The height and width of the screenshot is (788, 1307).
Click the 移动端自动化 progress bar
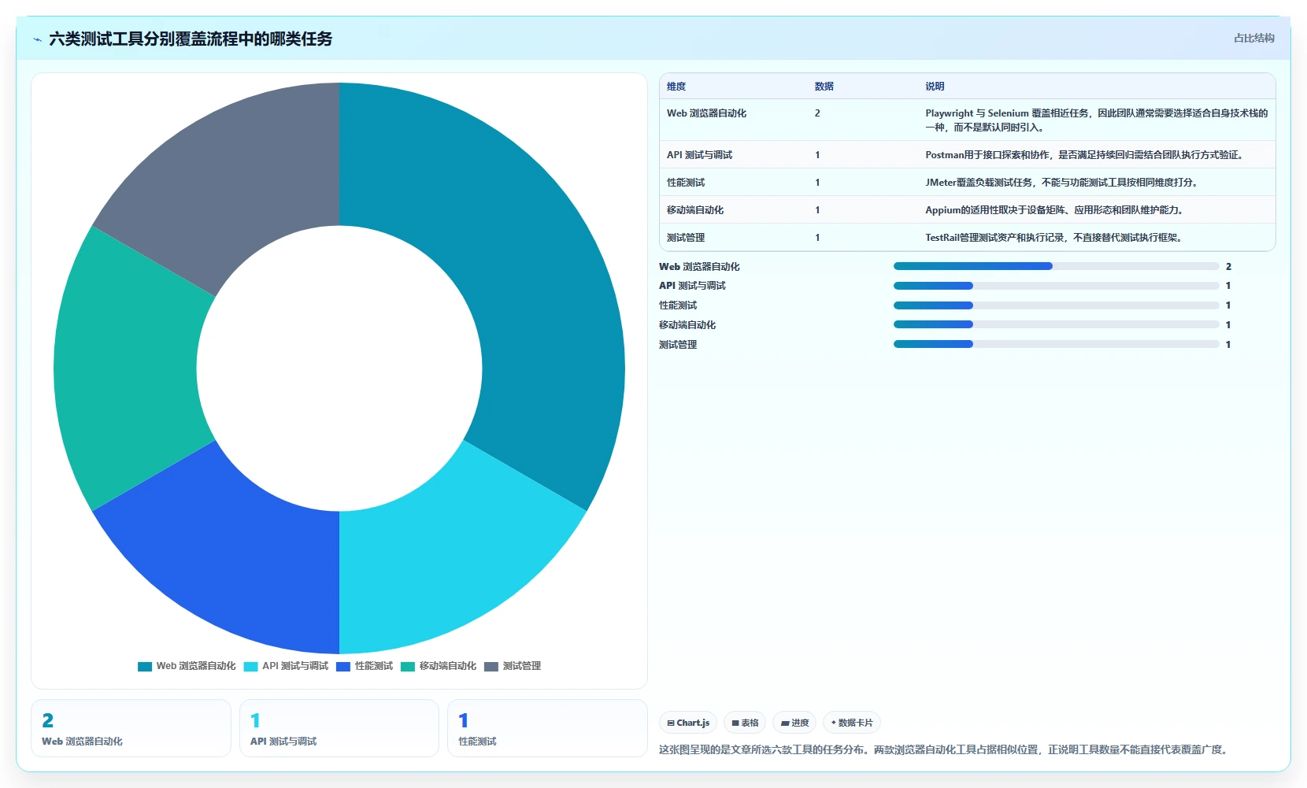point(1057,324)
